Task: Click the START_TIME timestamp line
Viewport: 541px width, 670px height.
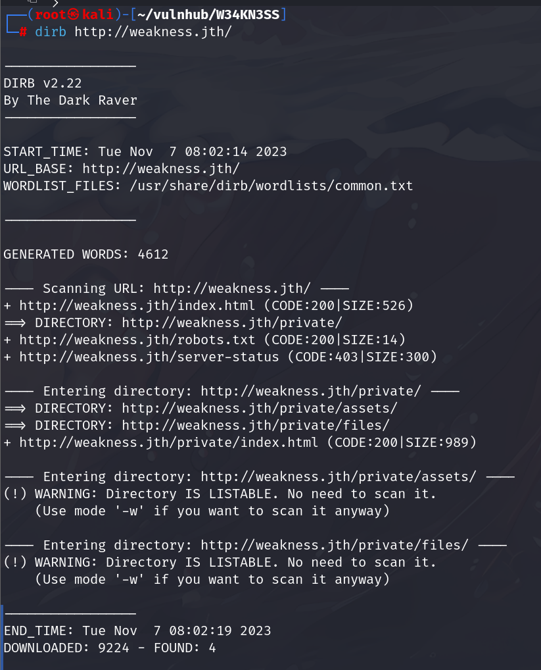Action: tap(145, 151)
